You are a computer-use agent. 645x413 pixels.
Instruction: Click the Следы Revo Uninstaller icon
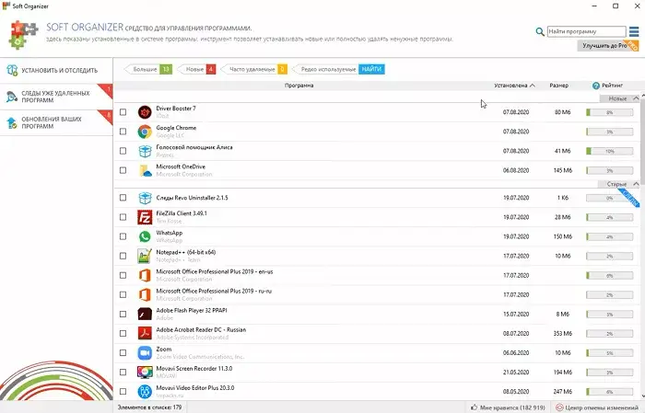point(145,198)
